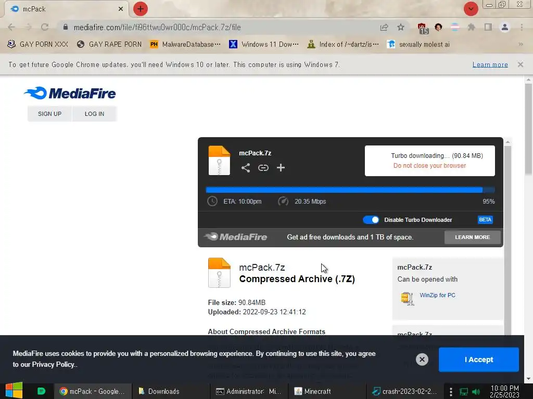The image size is (533, 399).
Task: Switch to the Minecraft taskbar window
Action: click(327, 391)
